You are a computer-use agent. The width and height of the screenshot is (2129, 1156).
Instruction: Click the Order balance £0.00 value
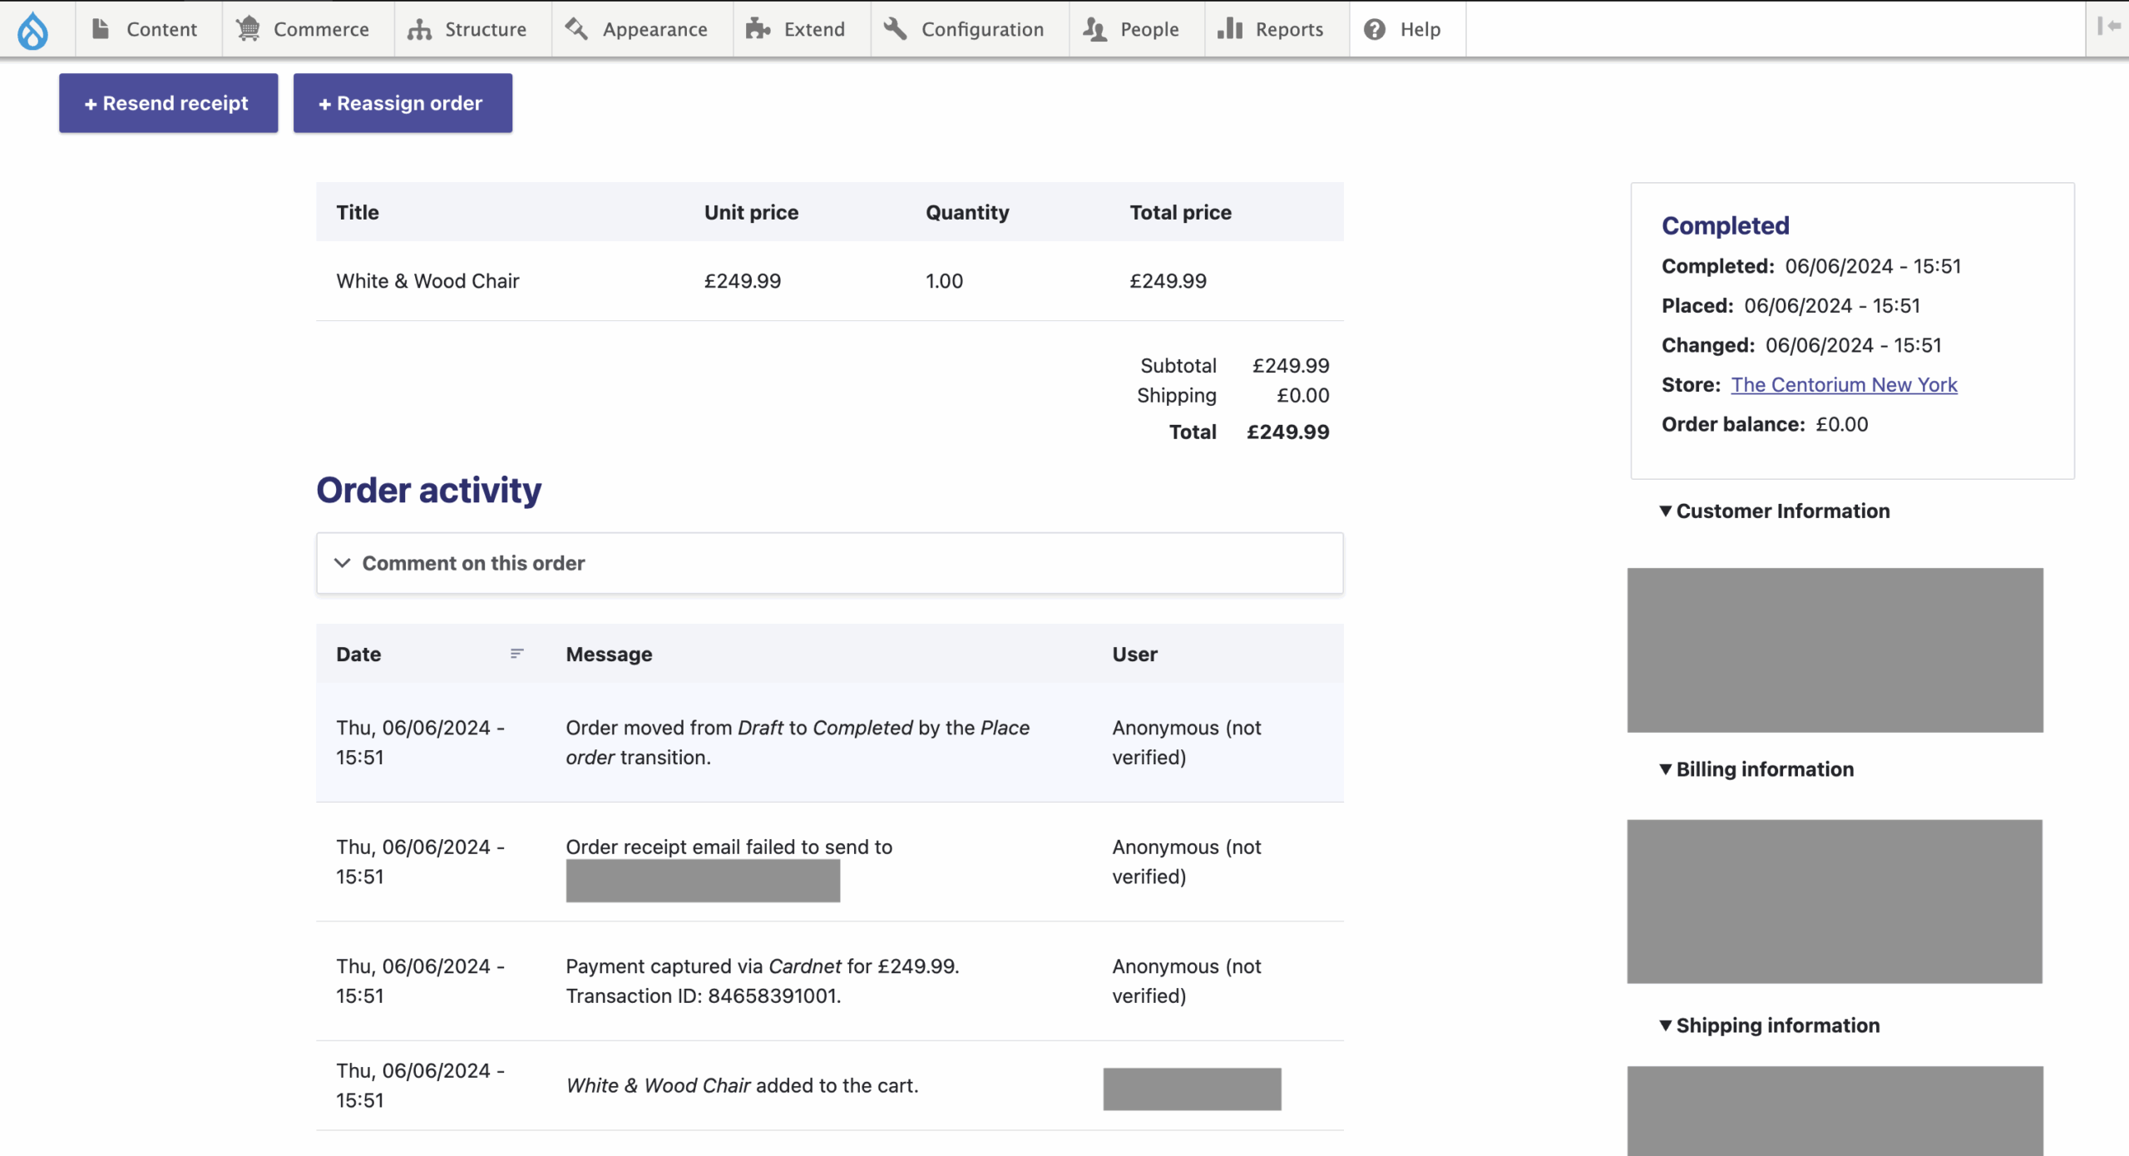(1841, 424)
